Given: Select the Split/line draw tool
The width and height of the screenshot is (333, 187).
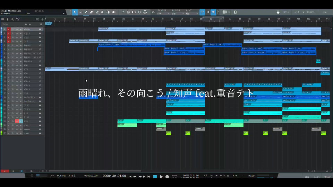Looking at the screenshot, I should [x=97, y=12].
